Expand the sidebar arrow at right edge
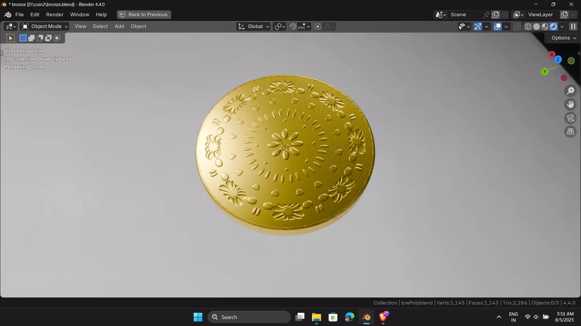The width and height of the screenshot is (581, 326). coord(579,53)
